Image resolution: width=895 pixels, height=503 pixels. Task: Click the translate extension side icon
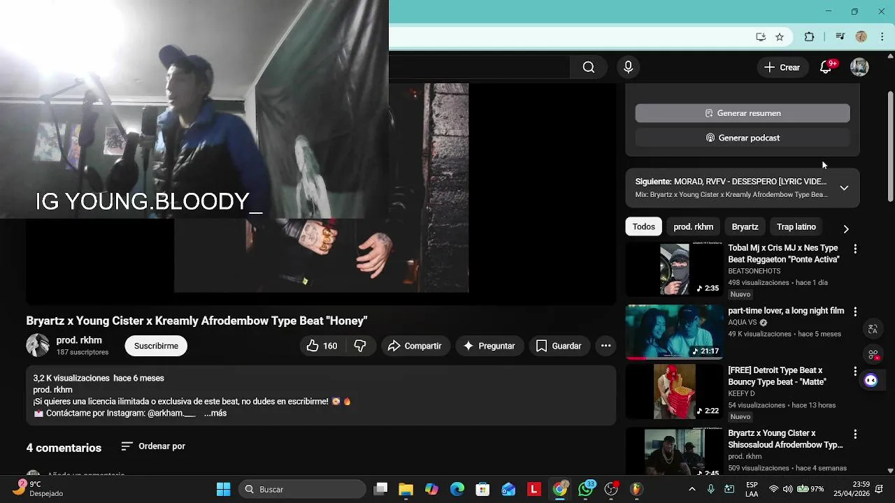[873, 329]
